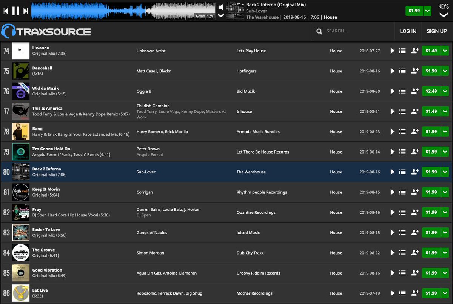Screen dimensions: 453x304
Task: Mute the player volume speaker icon
Action: pos(221,7)
